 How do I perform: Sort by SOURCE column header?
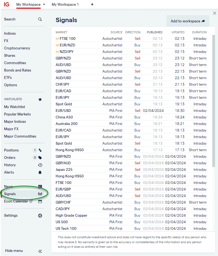tap(117, 32)
